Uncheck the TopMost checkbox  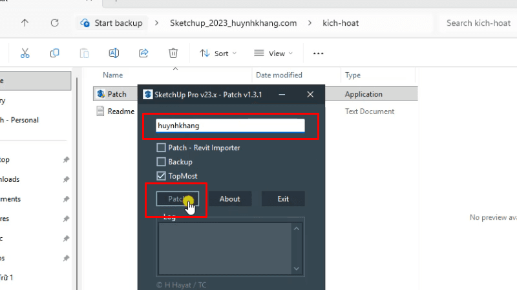click(161, 176)
